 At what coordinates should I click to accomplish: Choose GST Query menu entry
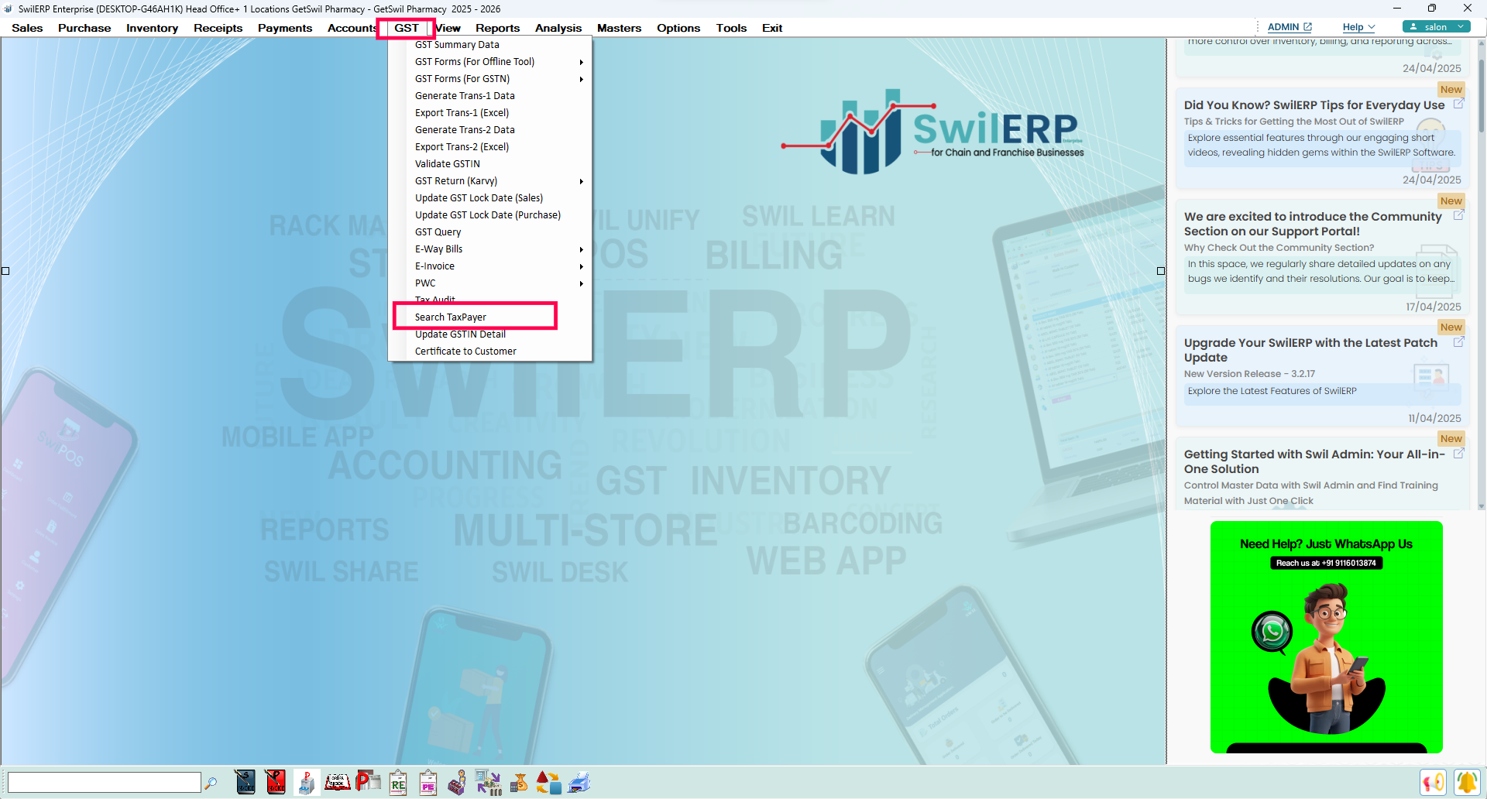[x=438, y=232]
